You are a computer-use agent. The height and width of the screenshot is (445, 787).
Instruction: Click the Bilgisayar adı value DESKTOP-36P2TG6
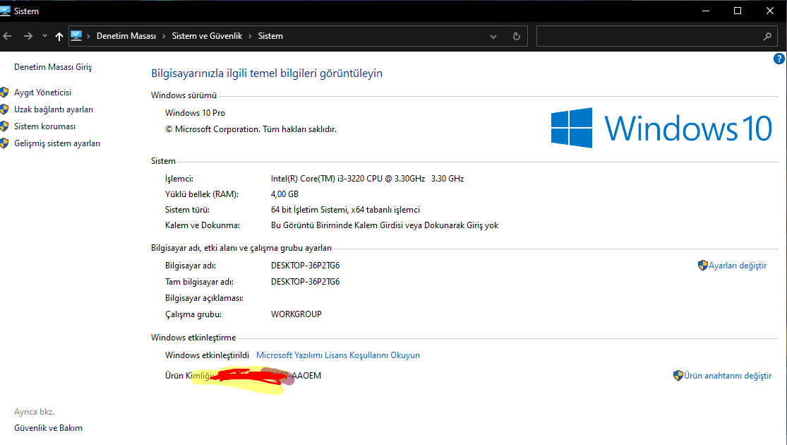pos(305,266)
